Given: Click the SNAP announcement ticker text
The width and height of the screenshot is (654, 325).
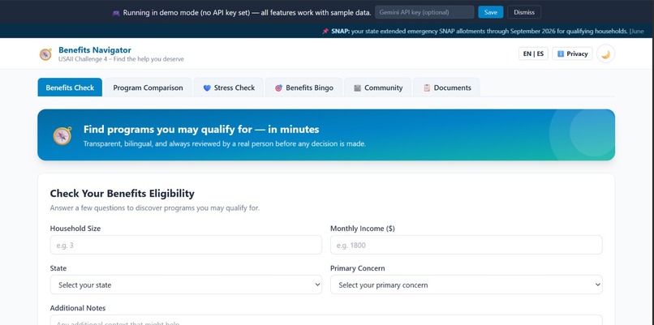Looking at the screenshot, I should 488,32.
